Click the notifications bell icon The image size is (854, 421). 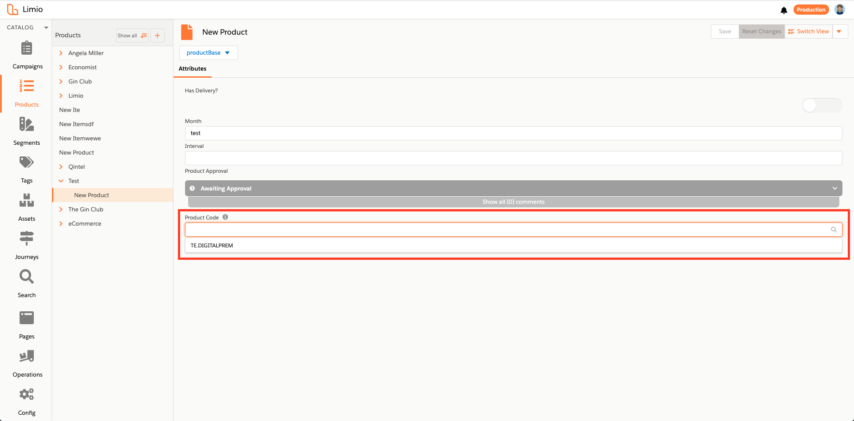click(784, 10)
